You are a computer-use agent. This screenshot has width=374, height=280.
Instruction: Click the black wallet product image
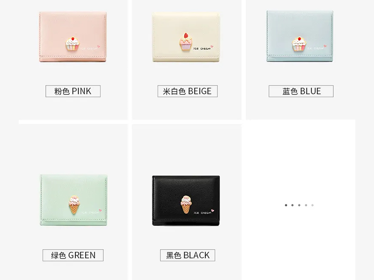coord(186,201)
